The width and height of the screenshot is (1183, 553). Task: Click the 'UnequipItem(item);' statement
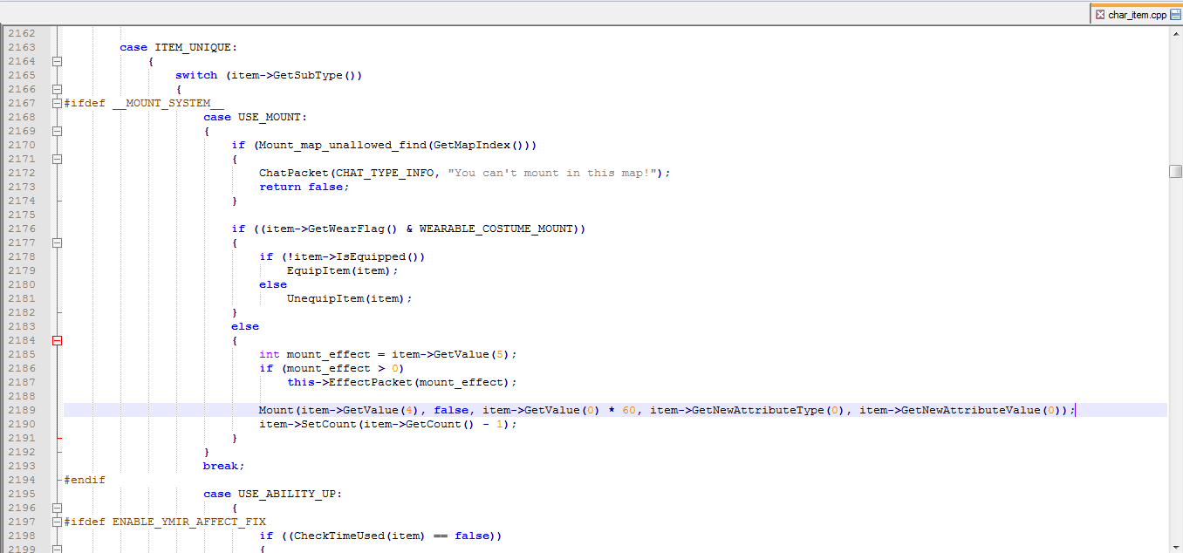point(350,298)
